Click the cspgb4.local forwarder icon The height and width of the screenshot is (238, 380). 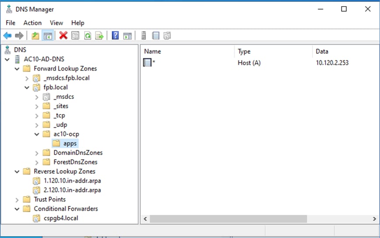36,218
